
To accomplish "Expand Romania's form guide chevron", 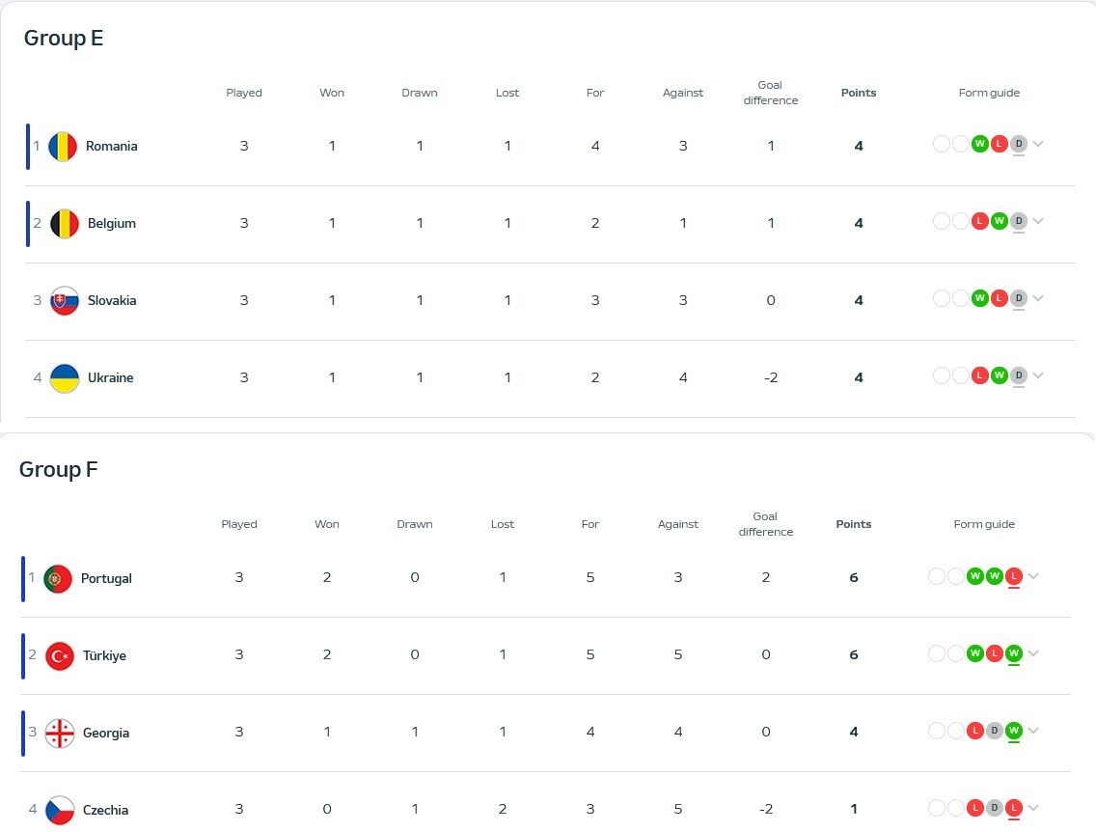I will pos(1038,145).
